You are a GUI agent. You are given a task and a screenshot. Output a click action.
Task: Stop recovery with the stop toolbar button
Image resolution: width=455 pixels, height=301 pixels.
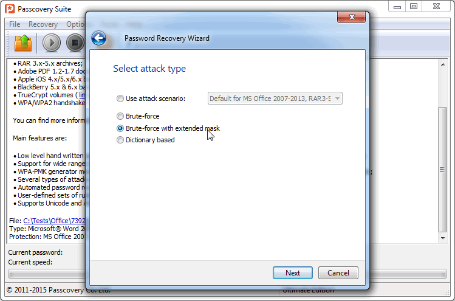(x=75, y=43)
